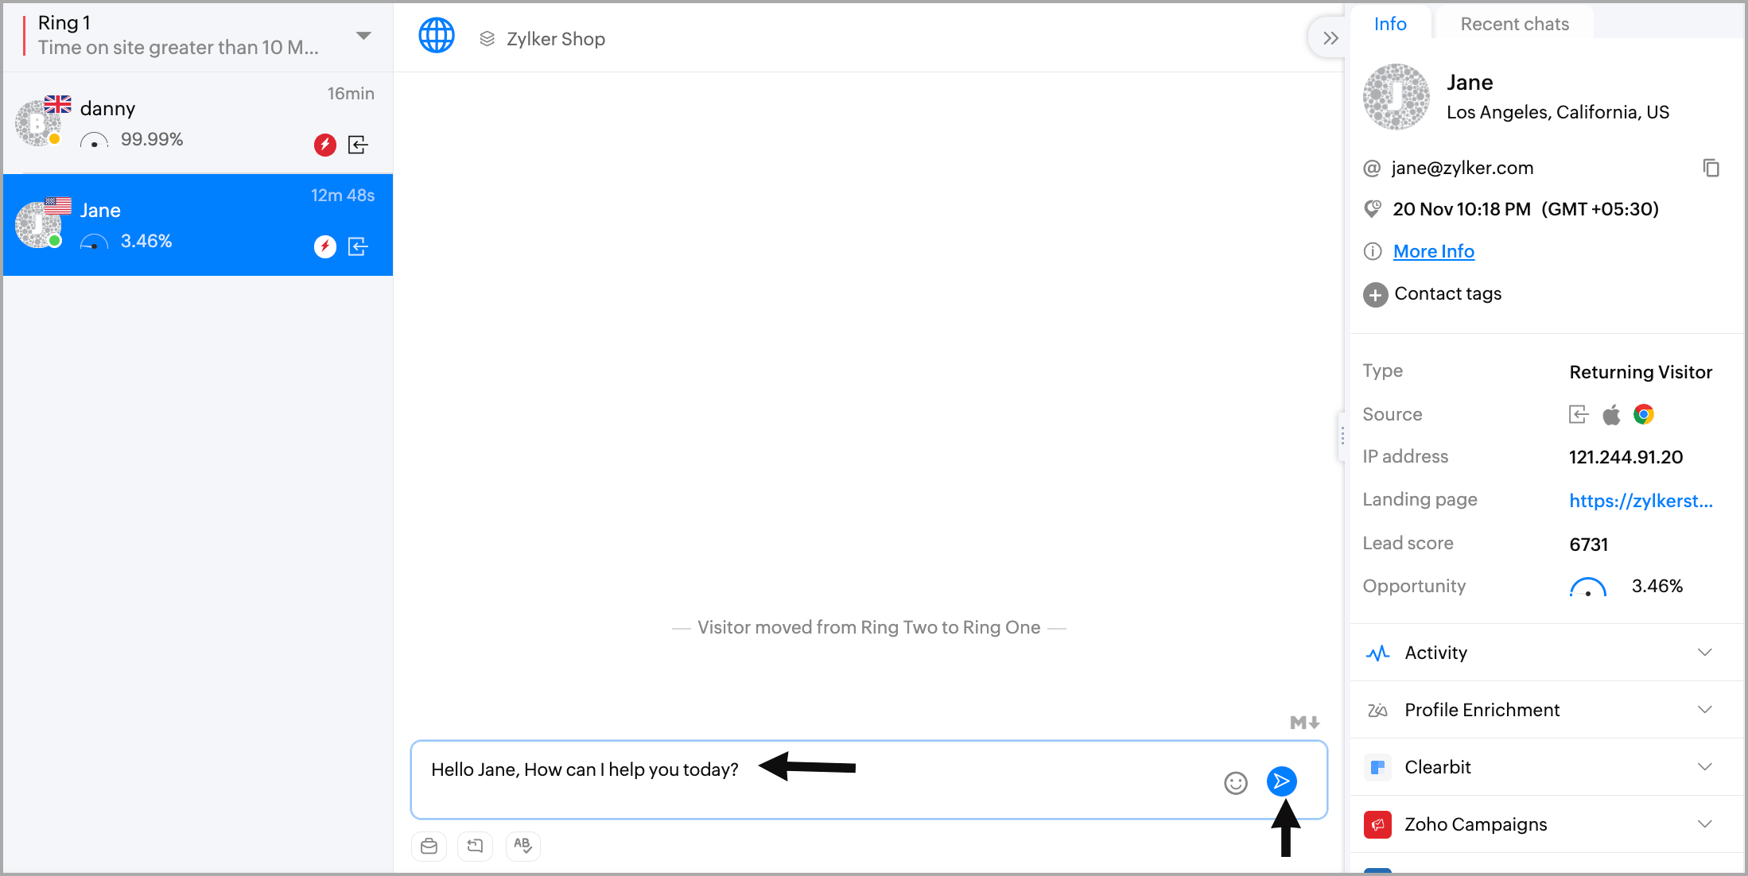This screenshot has height=876, width=1748.
Task: Expand the Activity section
Action: coord(1704,653)
